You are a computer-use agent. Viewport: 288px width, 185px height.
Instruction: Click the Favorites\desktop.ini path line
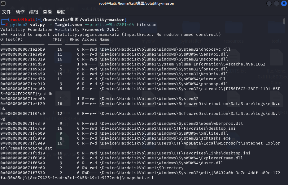pos(168,128)
